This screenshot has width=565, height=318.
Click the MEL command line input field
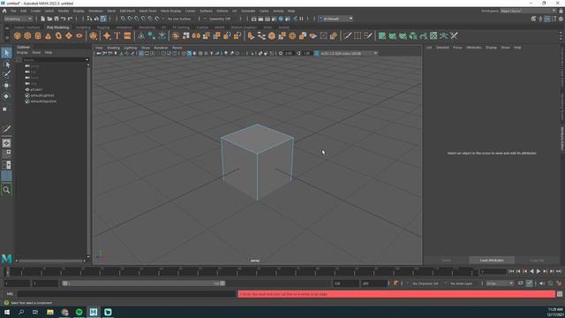[127, 294]
